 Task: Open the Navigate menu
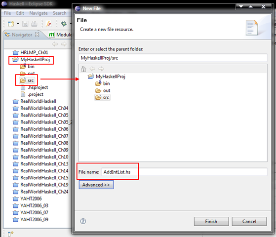(x=39, y=13)
